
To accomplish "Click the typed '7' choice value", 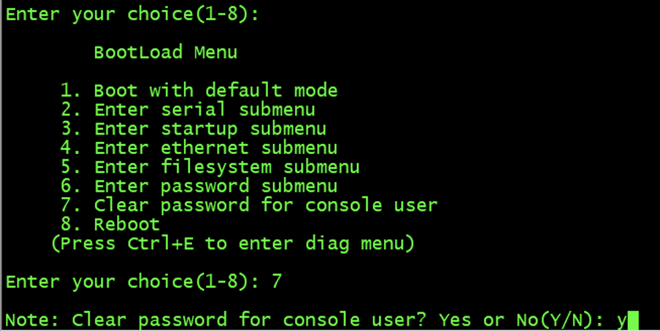I will coord(277,281).
